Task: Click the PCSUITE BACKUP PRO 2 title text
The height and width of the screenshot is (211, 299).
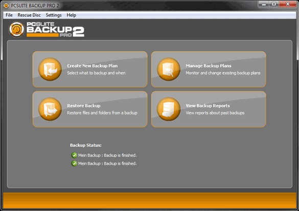Action: (x=35, y=6)
